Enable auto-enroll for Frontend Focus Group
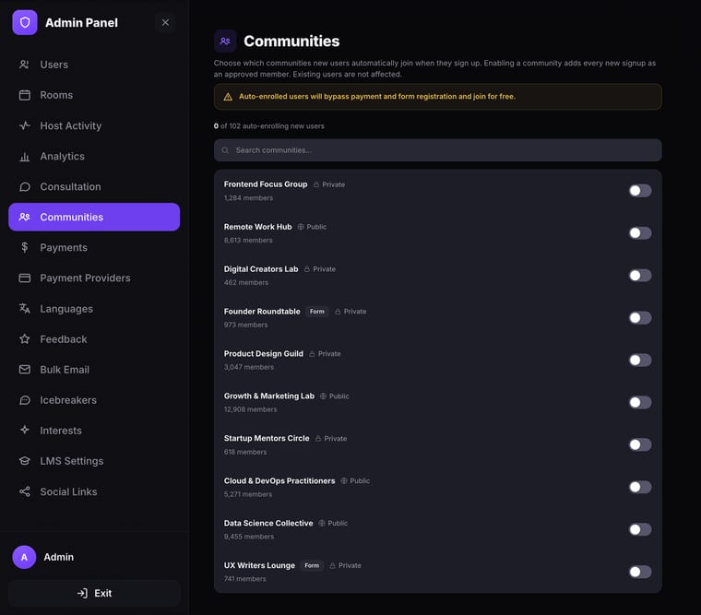This screenshot has width=701, height=615. click(x=640, y=191)
